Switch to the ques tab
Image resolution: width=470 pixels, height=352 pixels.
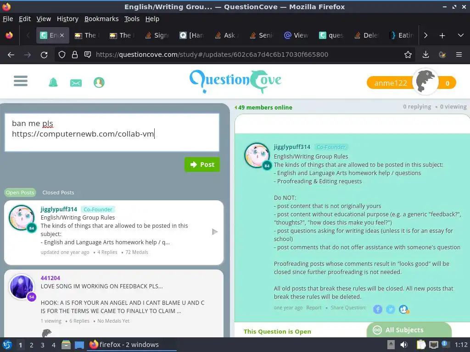331,35
